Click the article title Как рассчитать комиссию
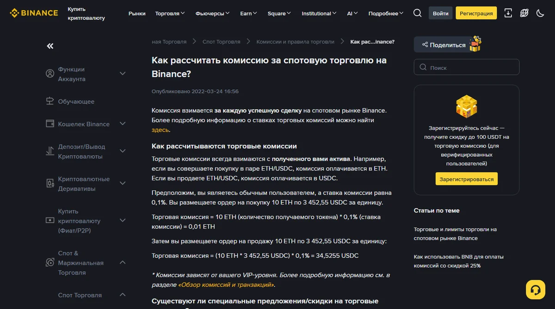The image size is (555, 309). click(x=269, y=67)
